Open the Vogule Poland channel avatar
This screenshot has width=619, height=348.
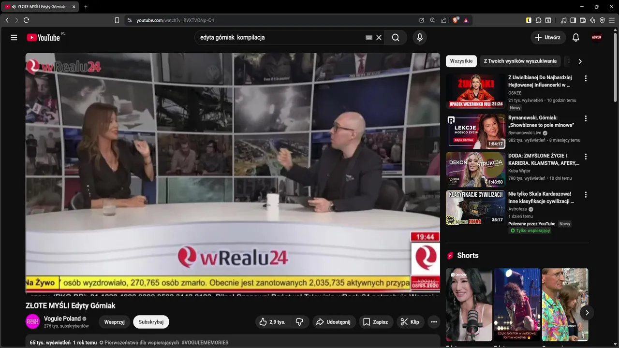click(x=33, y=321)
